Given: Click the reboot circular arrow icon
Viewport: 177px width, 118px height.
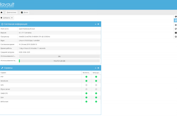Looking at the screenshot, I should coord(176,29).
